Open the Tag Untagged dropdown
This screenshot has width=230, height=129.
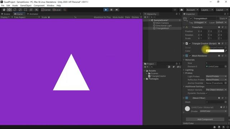point(200,22)
